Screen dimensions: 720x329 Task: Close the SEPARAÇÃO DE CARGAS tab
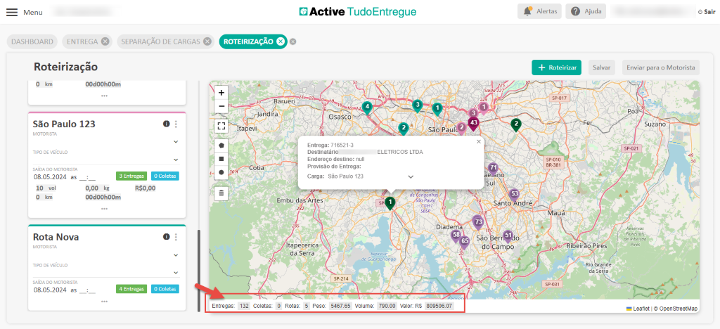click(207, 41)
